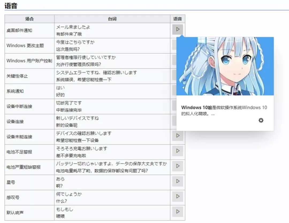
Task: Select the 设备连接 cell
Action: [29, 122]
